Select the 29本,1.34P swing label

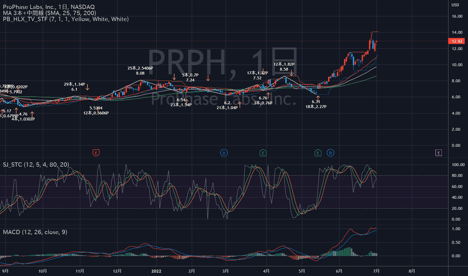click(74, 84)
